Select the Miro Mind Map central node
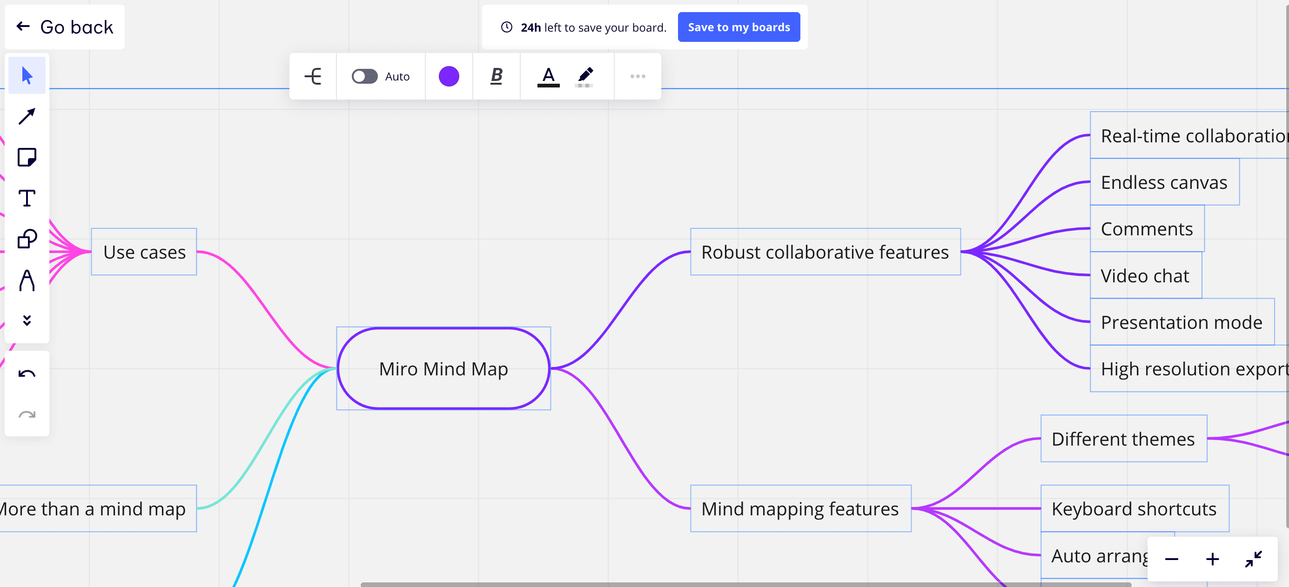This screenshot has height=587, width=1289. 443,369
